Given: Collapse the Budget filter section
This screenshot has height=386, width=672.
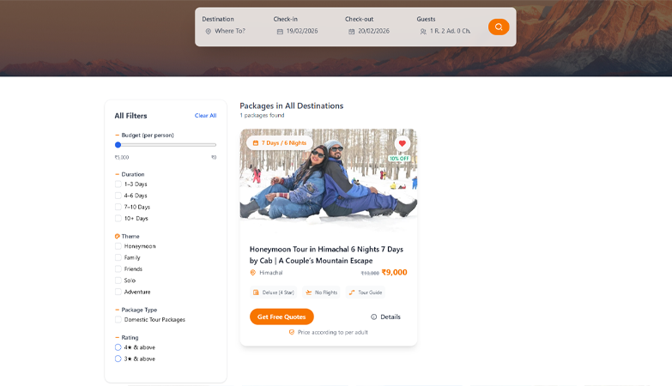Looking at the screenshot, I should tap(118, 136).
